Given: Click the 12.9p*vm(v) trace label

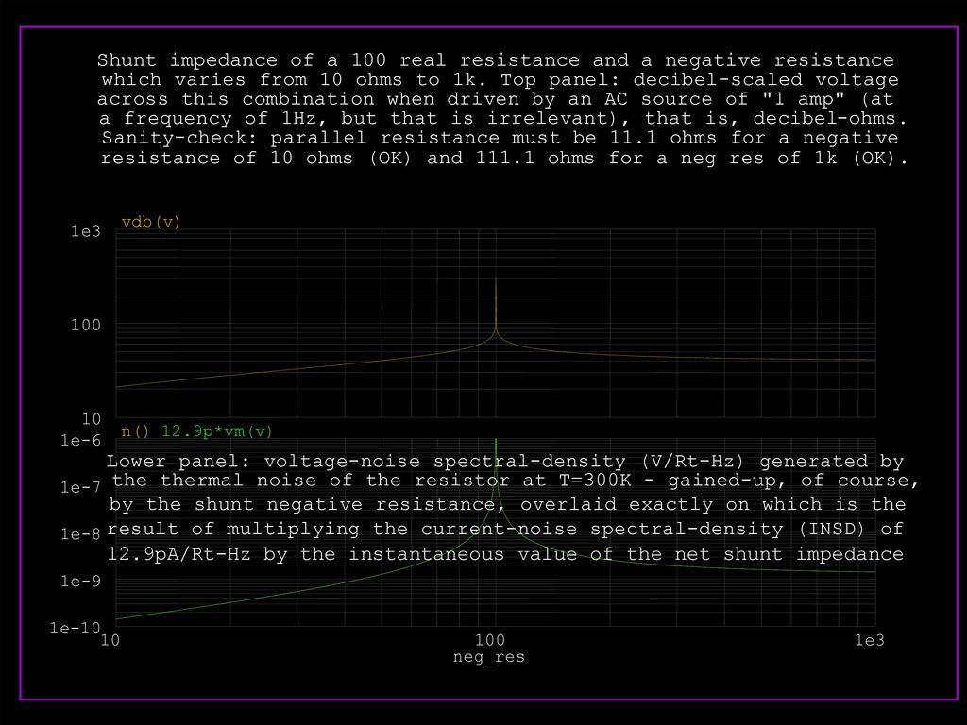Looking at the screenshot, I should coord(217,431).
